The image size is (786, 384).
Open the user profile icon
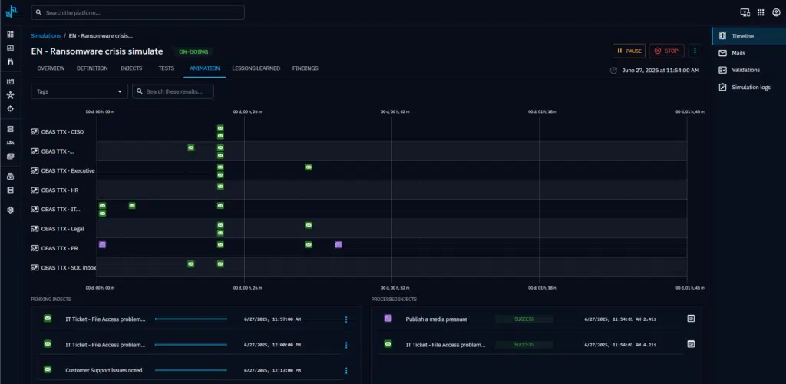coord(776,12)
